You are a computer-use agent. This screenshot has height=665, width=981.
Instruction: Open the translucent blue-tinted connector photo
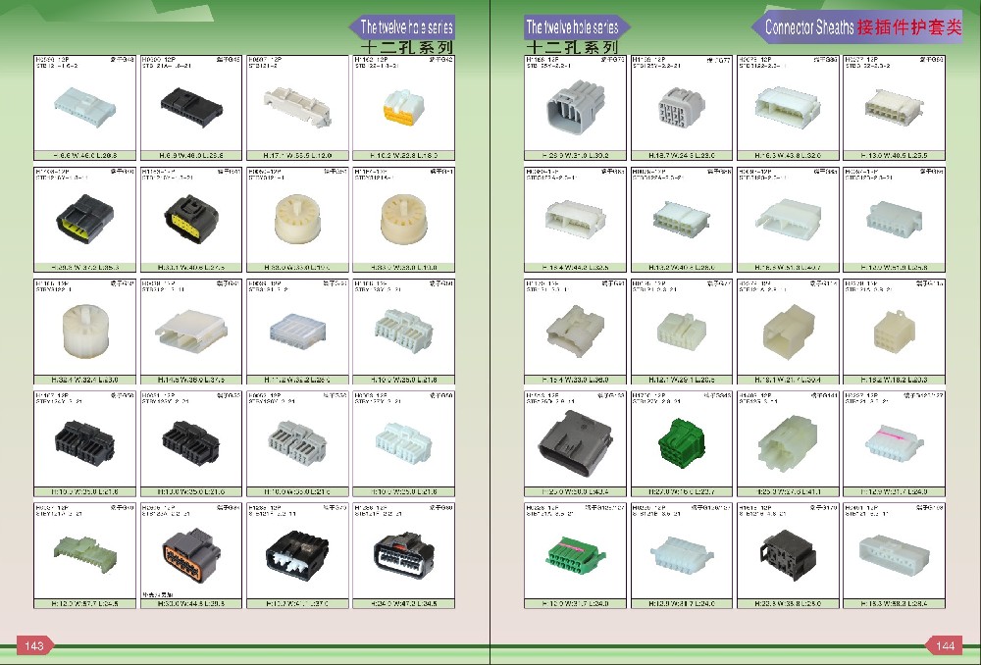tap(297, 330)
